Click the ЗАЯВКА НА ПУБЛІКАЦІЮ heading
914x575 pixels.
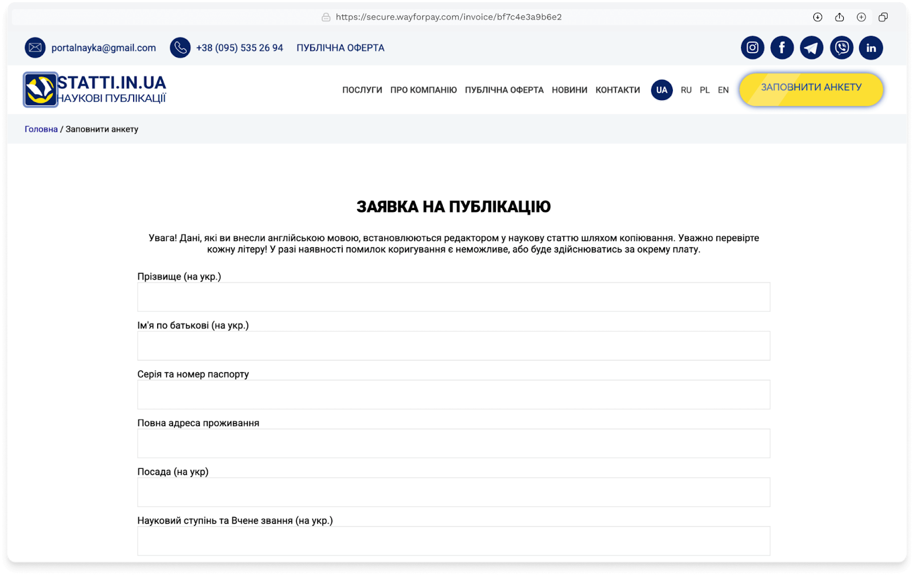click(454, 207)
